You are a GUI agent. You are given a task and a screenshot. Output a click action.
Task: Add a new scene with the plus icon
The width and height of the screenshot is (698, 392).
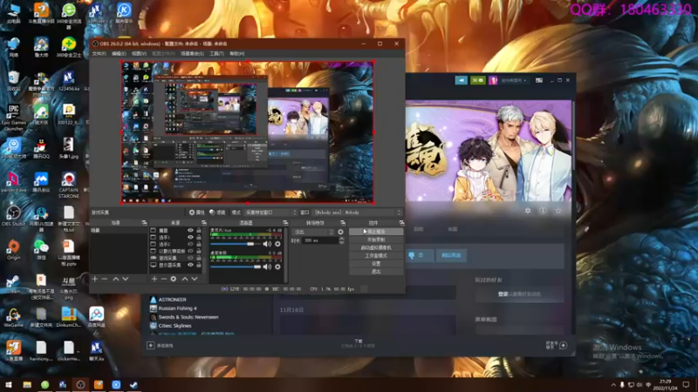click(95, 279)
